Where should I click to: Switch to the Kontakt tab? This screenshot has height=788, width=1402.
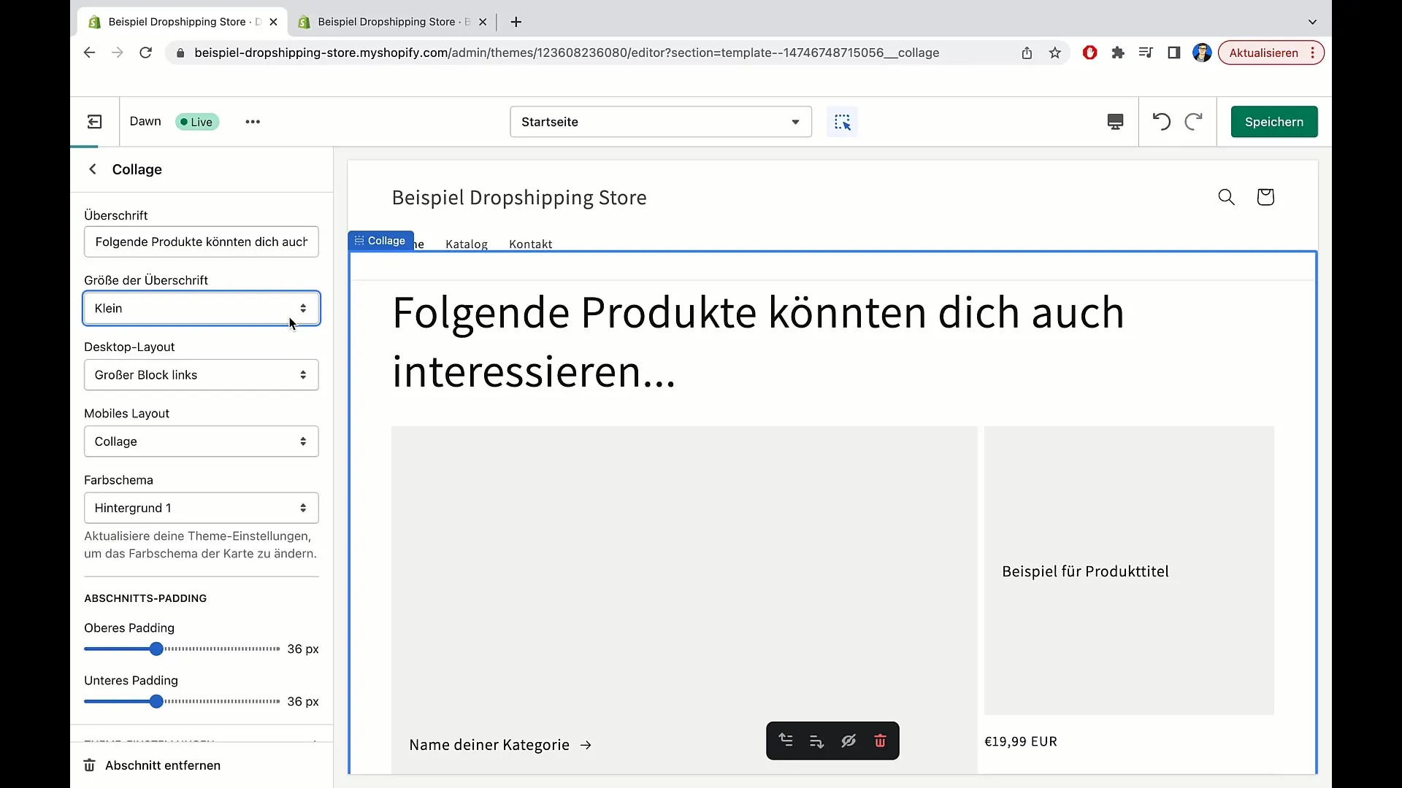pos(529,244)
